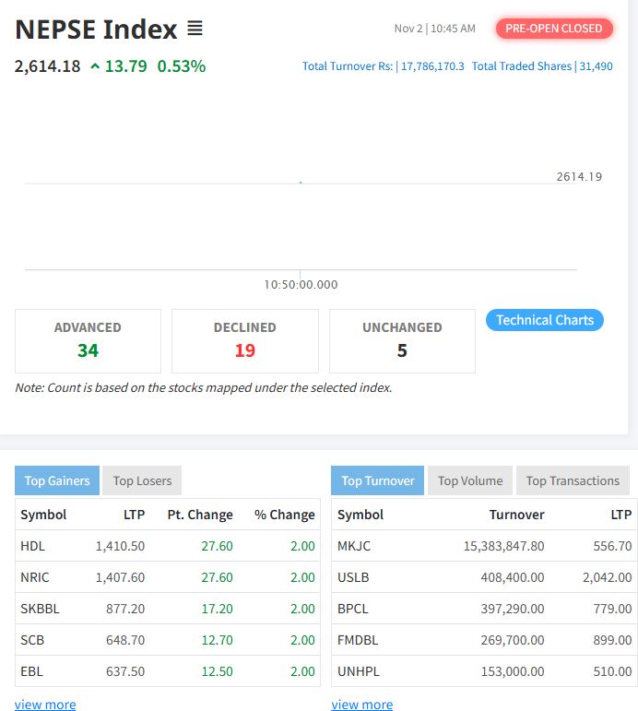The image size is (638, 711).
Task: Open the Top Turnover tab
Action: click(377, 480)
